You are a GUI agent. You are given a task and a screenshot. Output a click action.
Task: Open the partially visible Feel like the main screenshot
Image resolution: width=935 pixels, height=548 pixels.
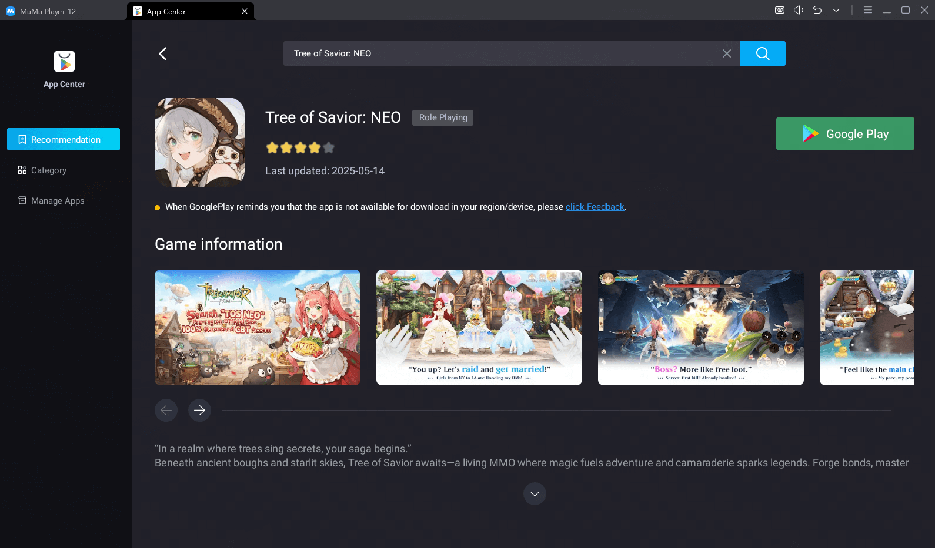click(867, 327)
